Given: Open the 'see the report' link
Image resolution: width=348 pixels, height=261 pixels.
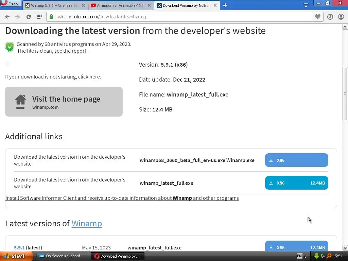Looking at the screenshot, I should 70,51.
